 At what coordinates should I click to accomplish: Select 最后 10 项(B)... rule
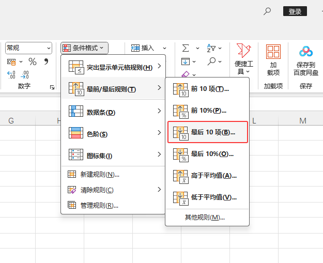(x=207, y=132)
